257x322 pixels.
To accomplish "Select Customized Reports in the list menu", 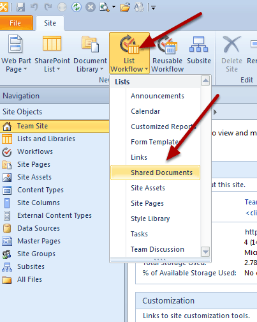I will pyautogui.click(x=155, y=126).
